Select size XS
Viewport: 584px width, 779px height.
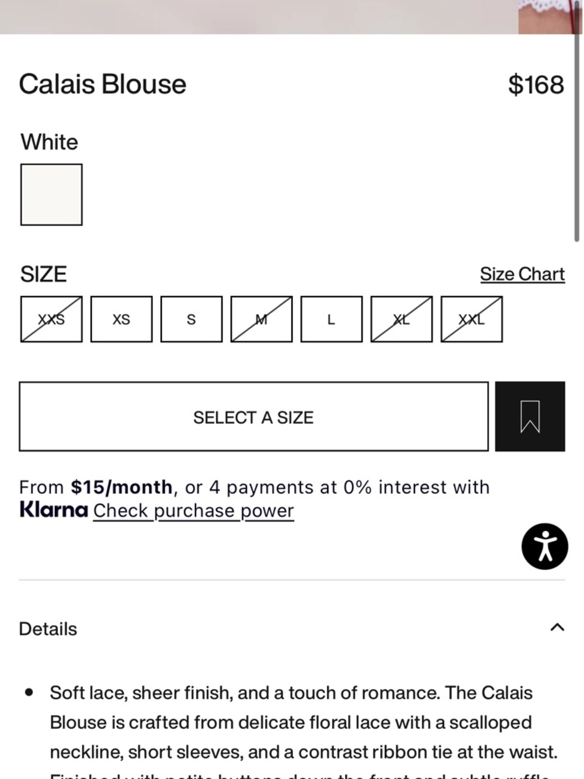(x=121, y=319)
